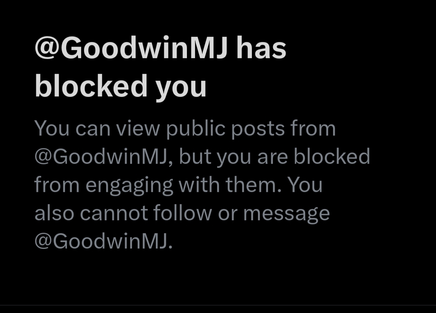Click the word "follow" in the description

(x=182, y=213)
